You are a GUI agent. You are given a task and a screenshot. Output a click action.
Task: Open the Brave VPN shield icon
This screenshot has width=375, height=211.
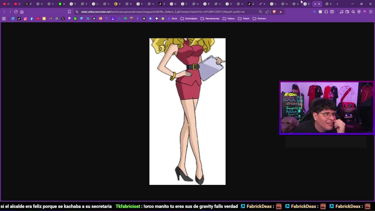pos(359,12)
